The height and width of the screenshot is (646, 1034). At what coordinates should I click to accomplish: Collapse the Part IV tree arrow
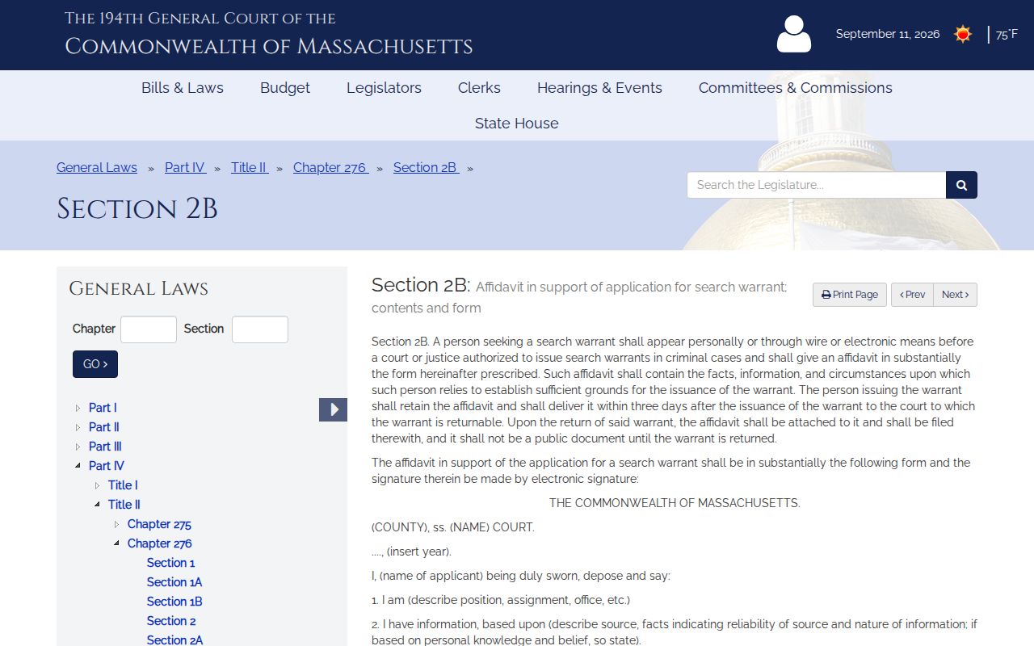pyautogui.click(x=78, y=466)
